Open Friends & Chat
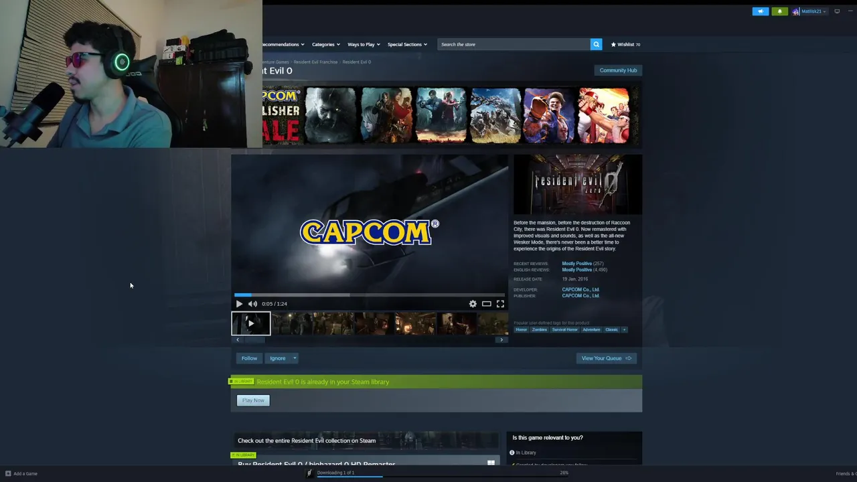857x482 pixels. click(846, 473)
